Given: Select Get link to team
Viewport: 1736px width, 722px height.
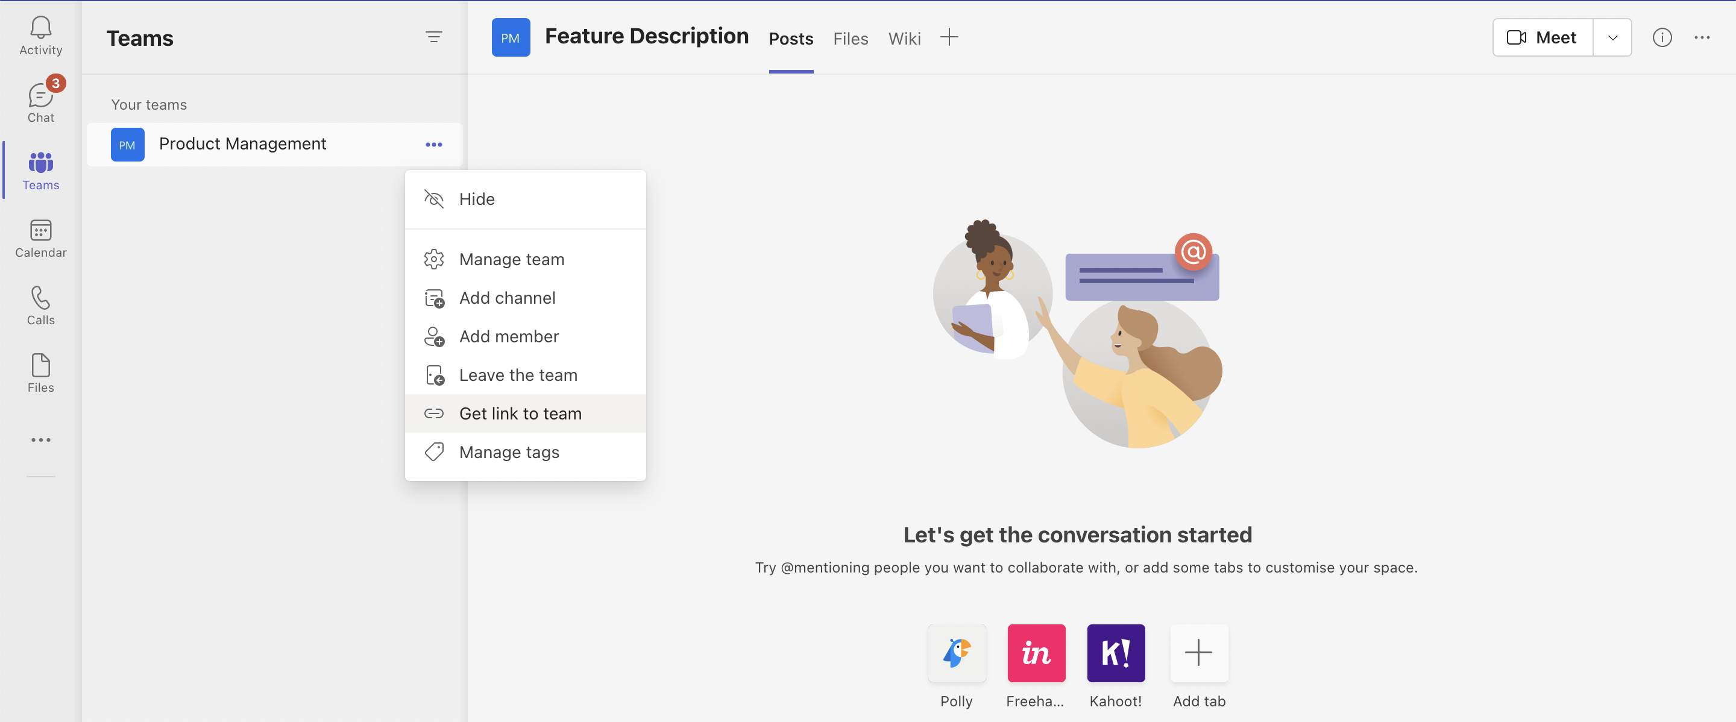Looking at the screenshot, I should [520, 413].
